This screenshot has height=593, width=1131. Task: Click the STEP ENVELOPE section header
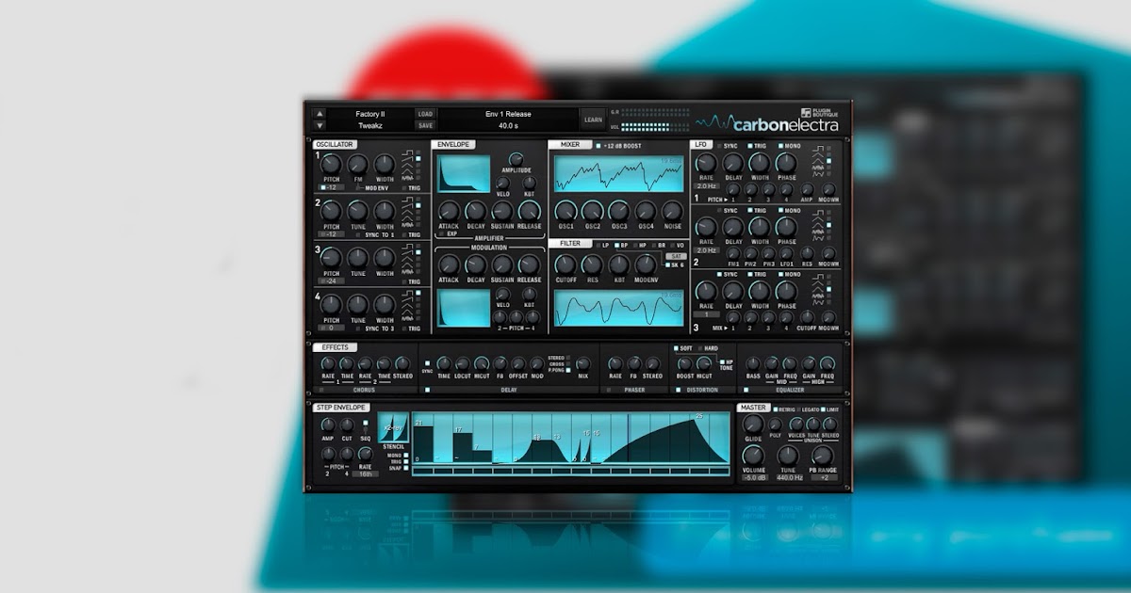coord(341,408)
